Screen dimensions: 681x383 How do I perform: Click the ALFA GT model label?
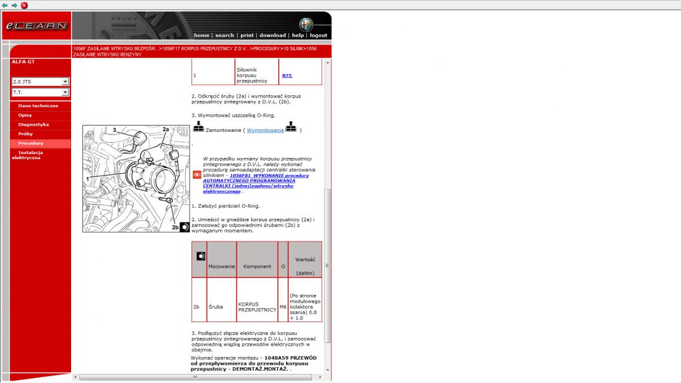(23, 62)
